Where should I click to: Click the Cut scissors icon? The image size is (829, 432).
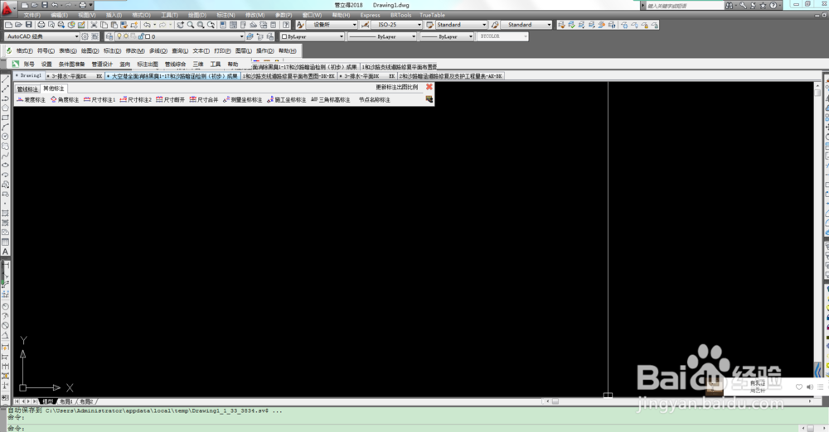(x=95, y=25)
